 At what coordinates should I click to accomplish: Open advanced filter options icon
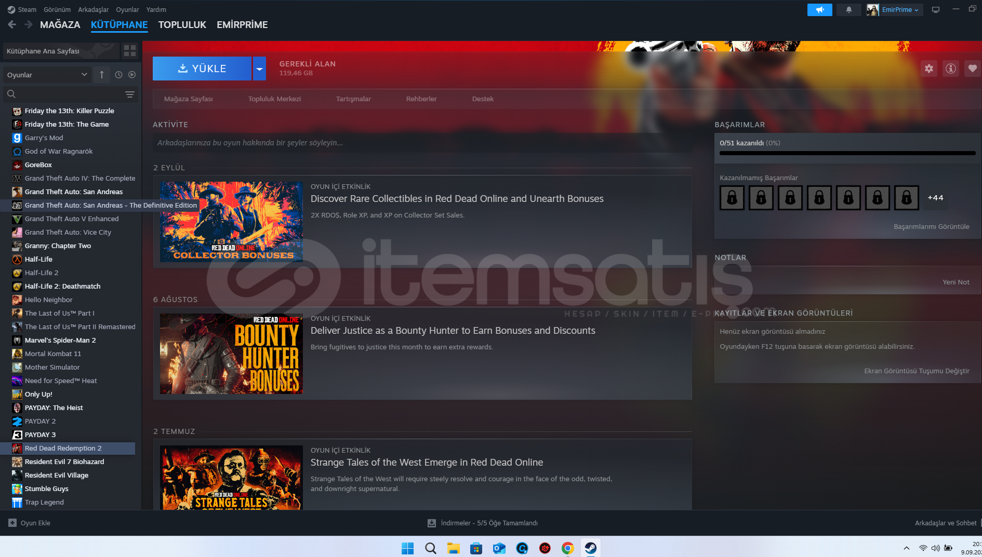click(130, 94)
